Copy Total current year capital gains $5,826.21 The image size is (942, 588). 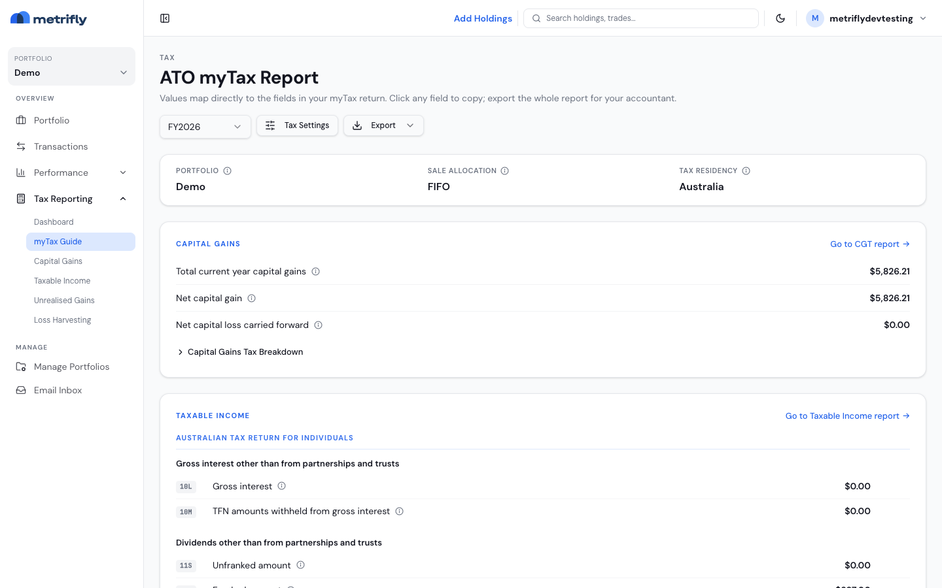coord(890,271)
